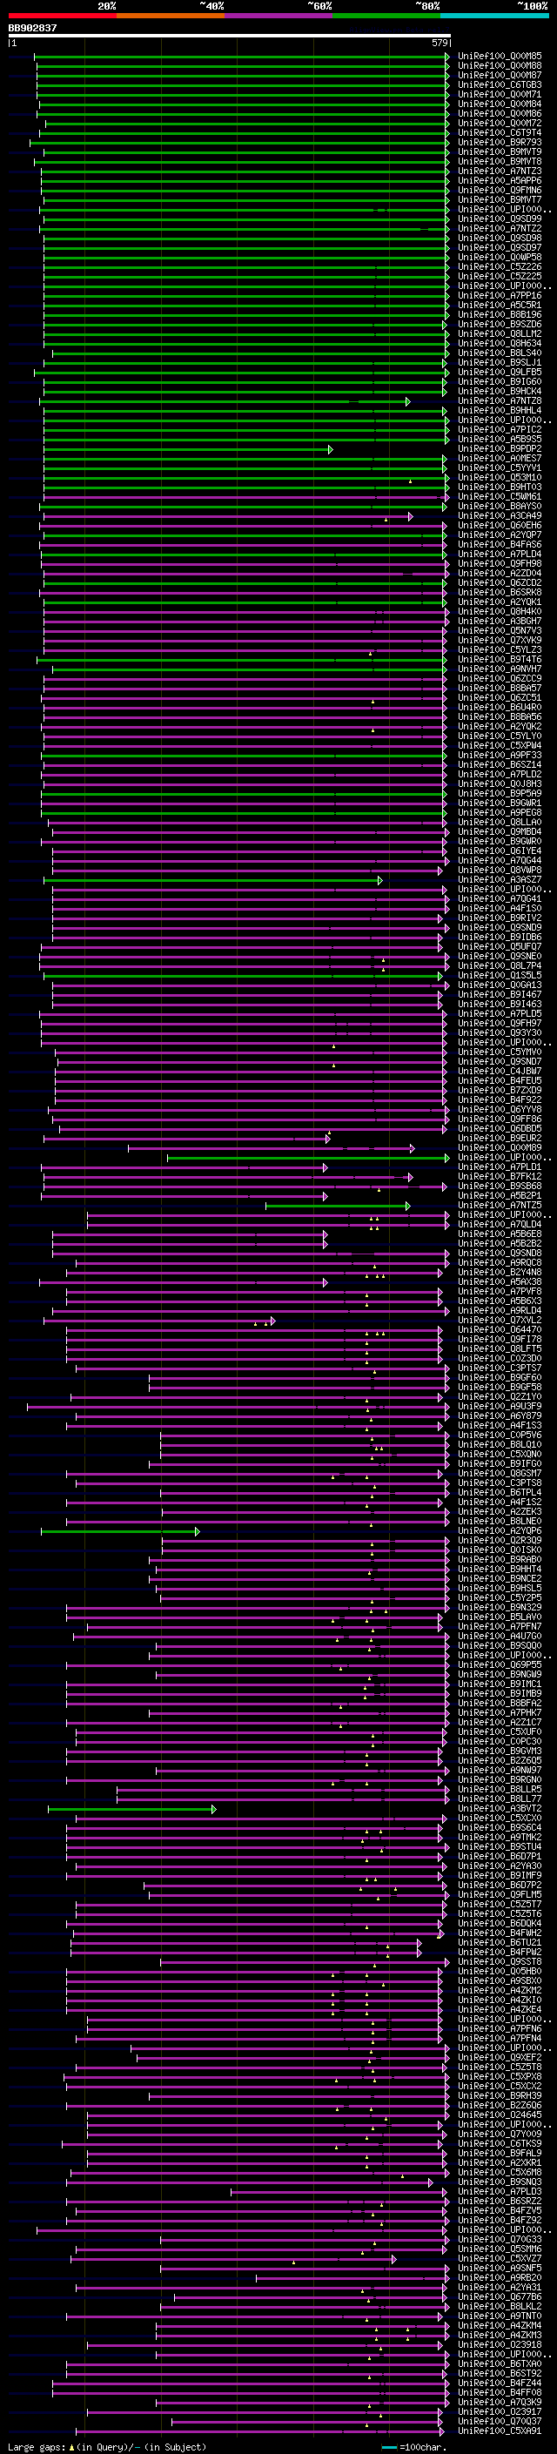Click the UniRef100_A7PIC2 label
557x2454 pixels.
pos(500,430)
